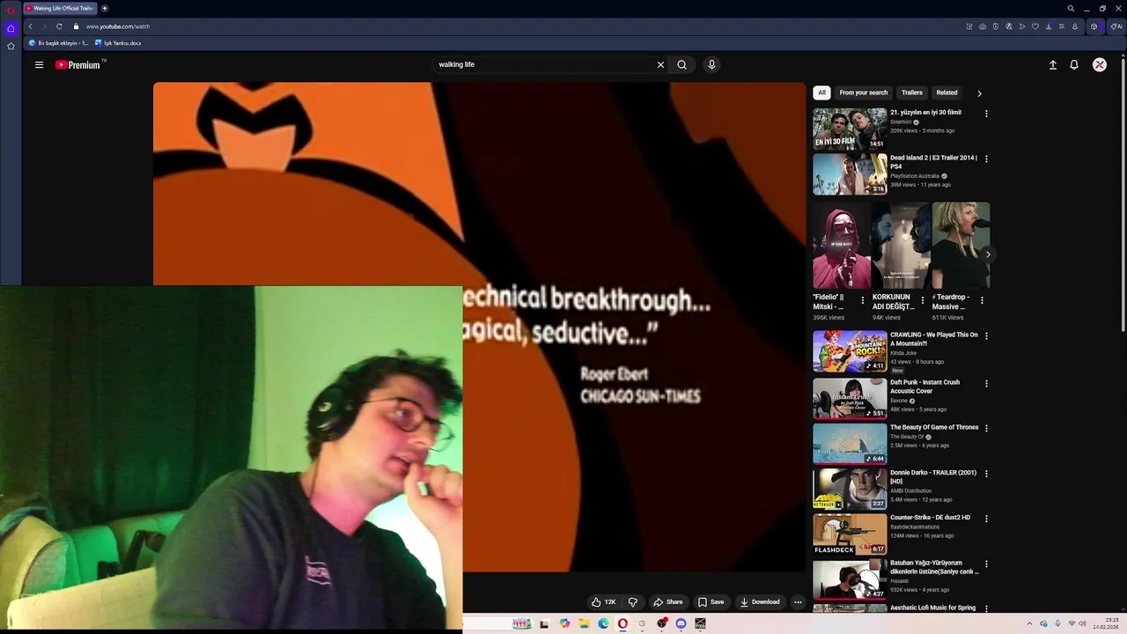Select the 'All' filter chip
1127x634 pixels.
(821, 92)
